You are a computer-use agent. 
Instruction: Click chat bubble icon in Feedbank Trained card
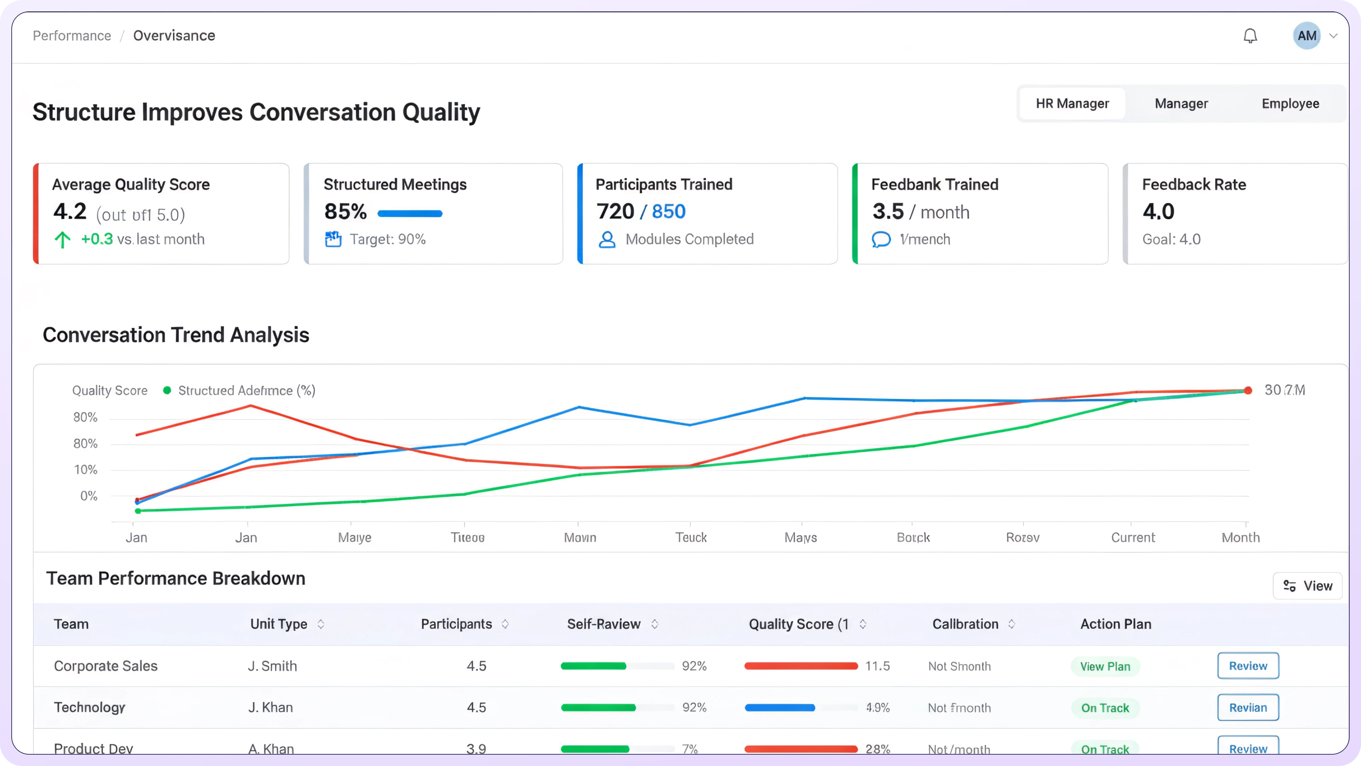[x=881, y=239]
